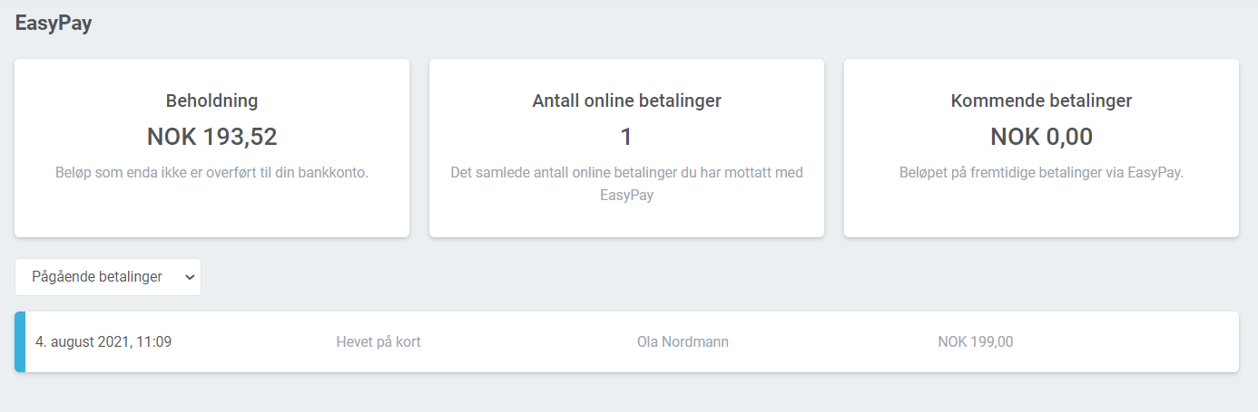Viewport: 1258px width, 412px height.
Task: Click the 'Hevet på kort' payment status
Action: (x=378, y=342)
